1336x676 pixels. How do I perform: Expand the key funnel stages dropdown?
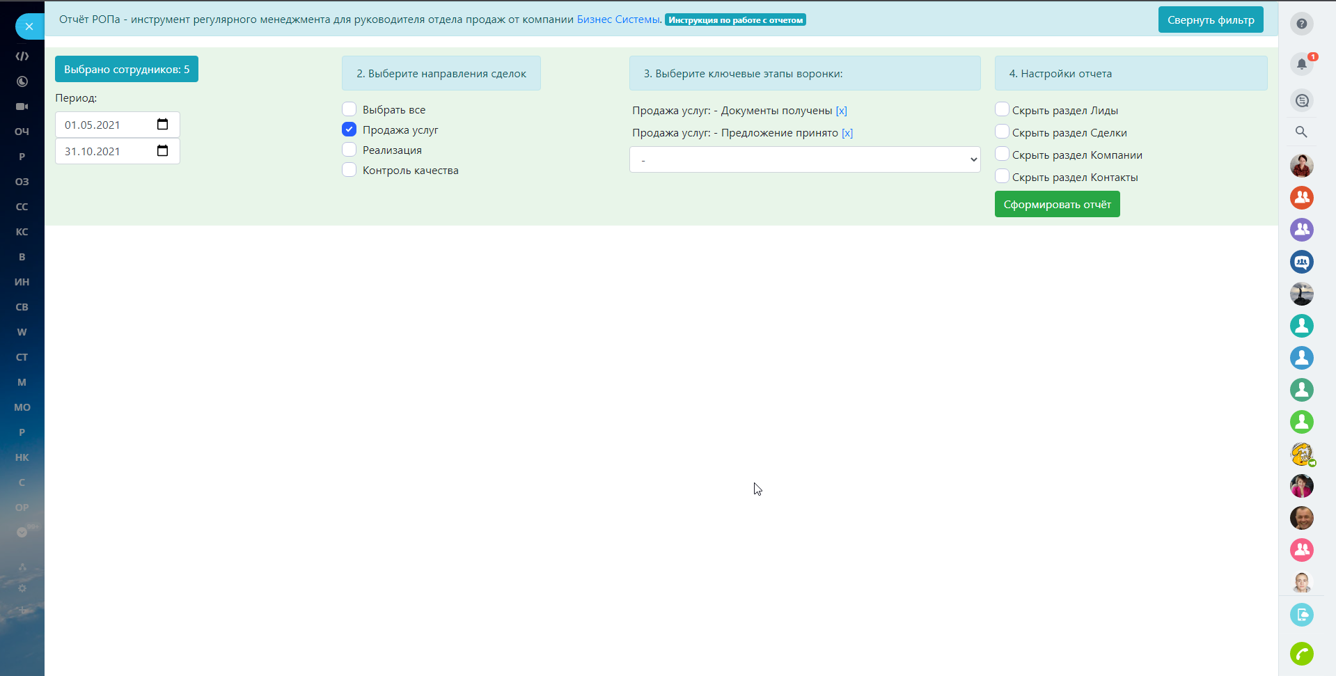point(804,159)
